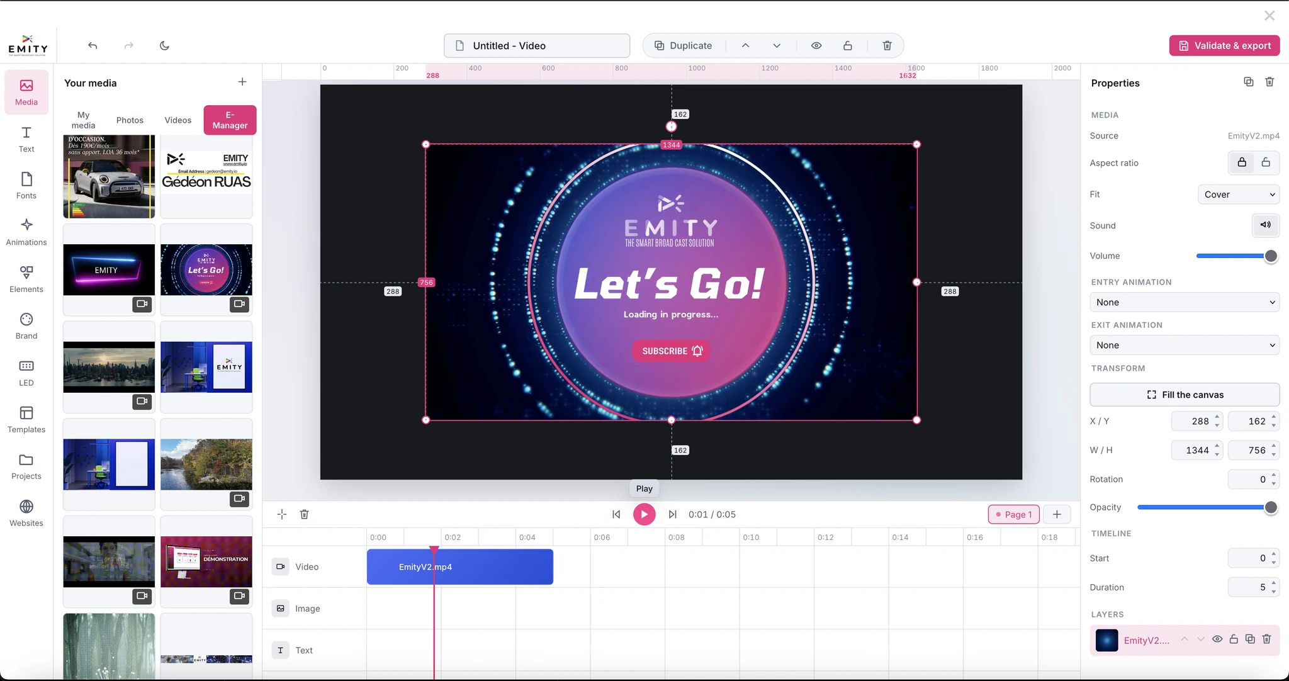This screenshot has height=681, width=1289.
Task: Undo the last action
Action: point(93,45)
